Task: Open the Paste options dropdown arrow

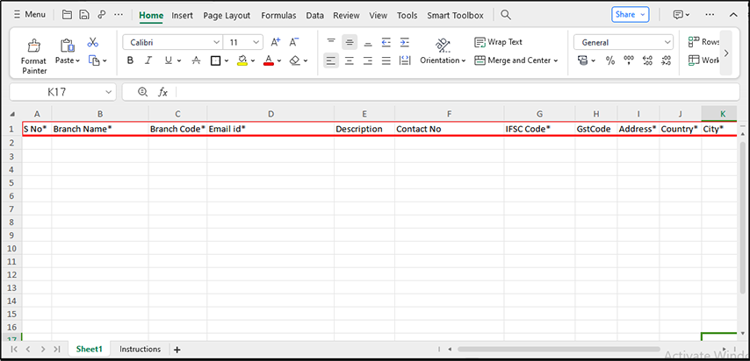Action: pos(77,60)
